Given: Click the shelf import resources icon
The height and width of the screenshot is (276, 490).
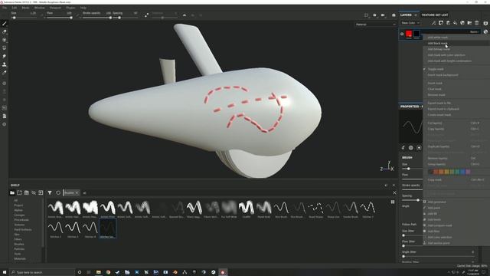Looking at the screenshot, I should (x=41, y=192).
